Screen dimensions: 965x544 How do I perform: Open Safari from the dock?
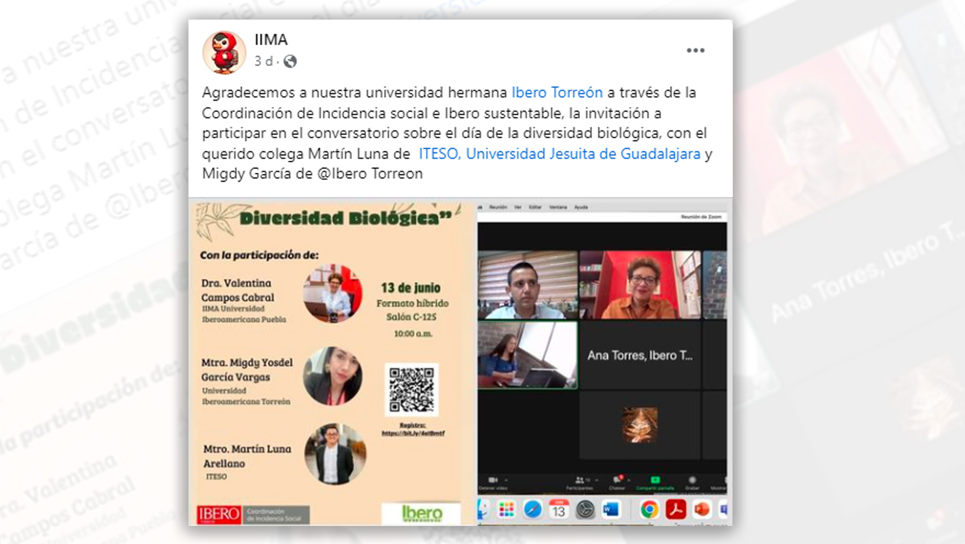pos(532,510)
